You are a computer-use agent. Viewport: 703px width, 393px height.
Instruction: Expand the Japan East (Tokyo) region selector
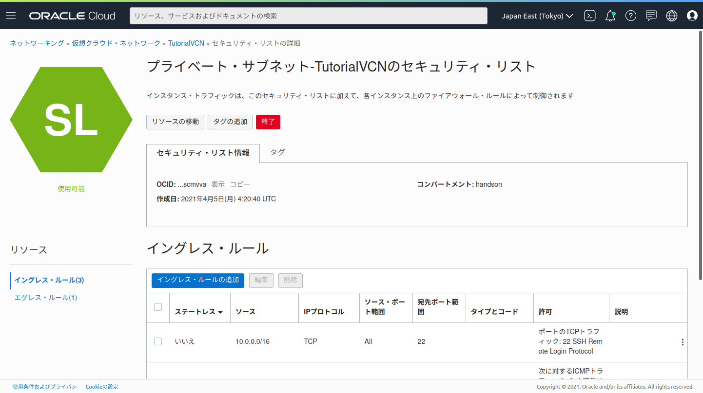(537, 16)
